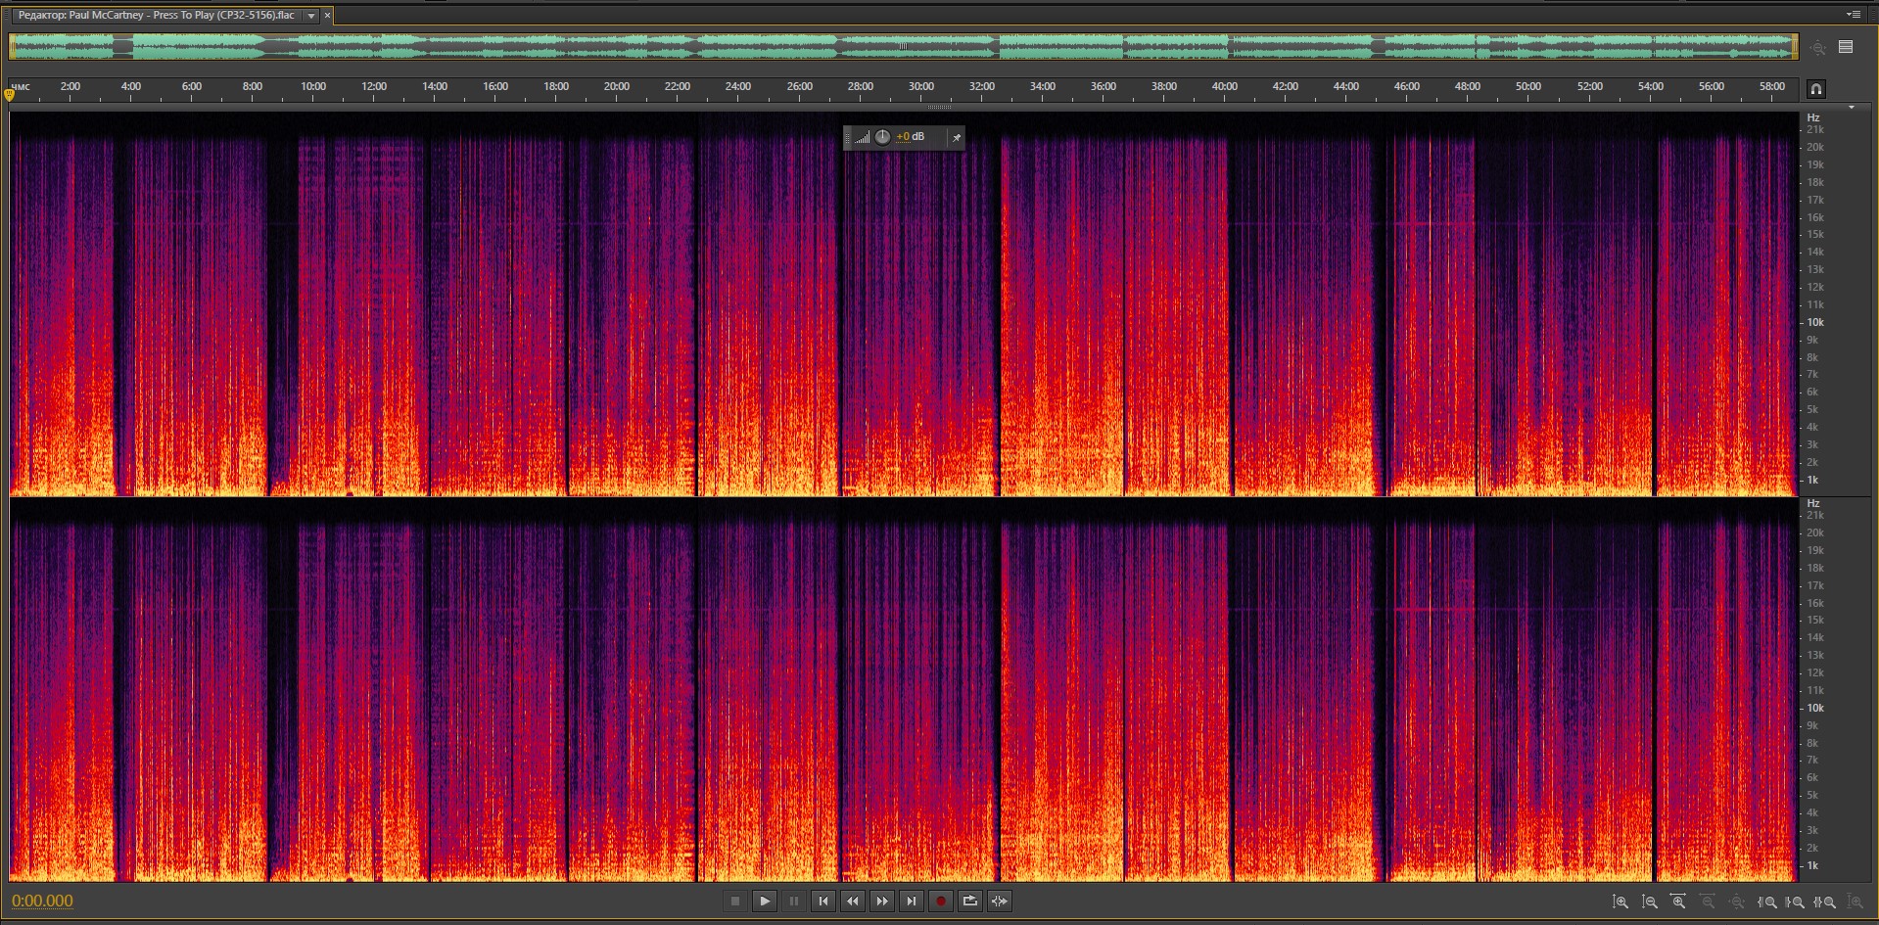Click Zoom In at In Point icon

[1766, 902]
